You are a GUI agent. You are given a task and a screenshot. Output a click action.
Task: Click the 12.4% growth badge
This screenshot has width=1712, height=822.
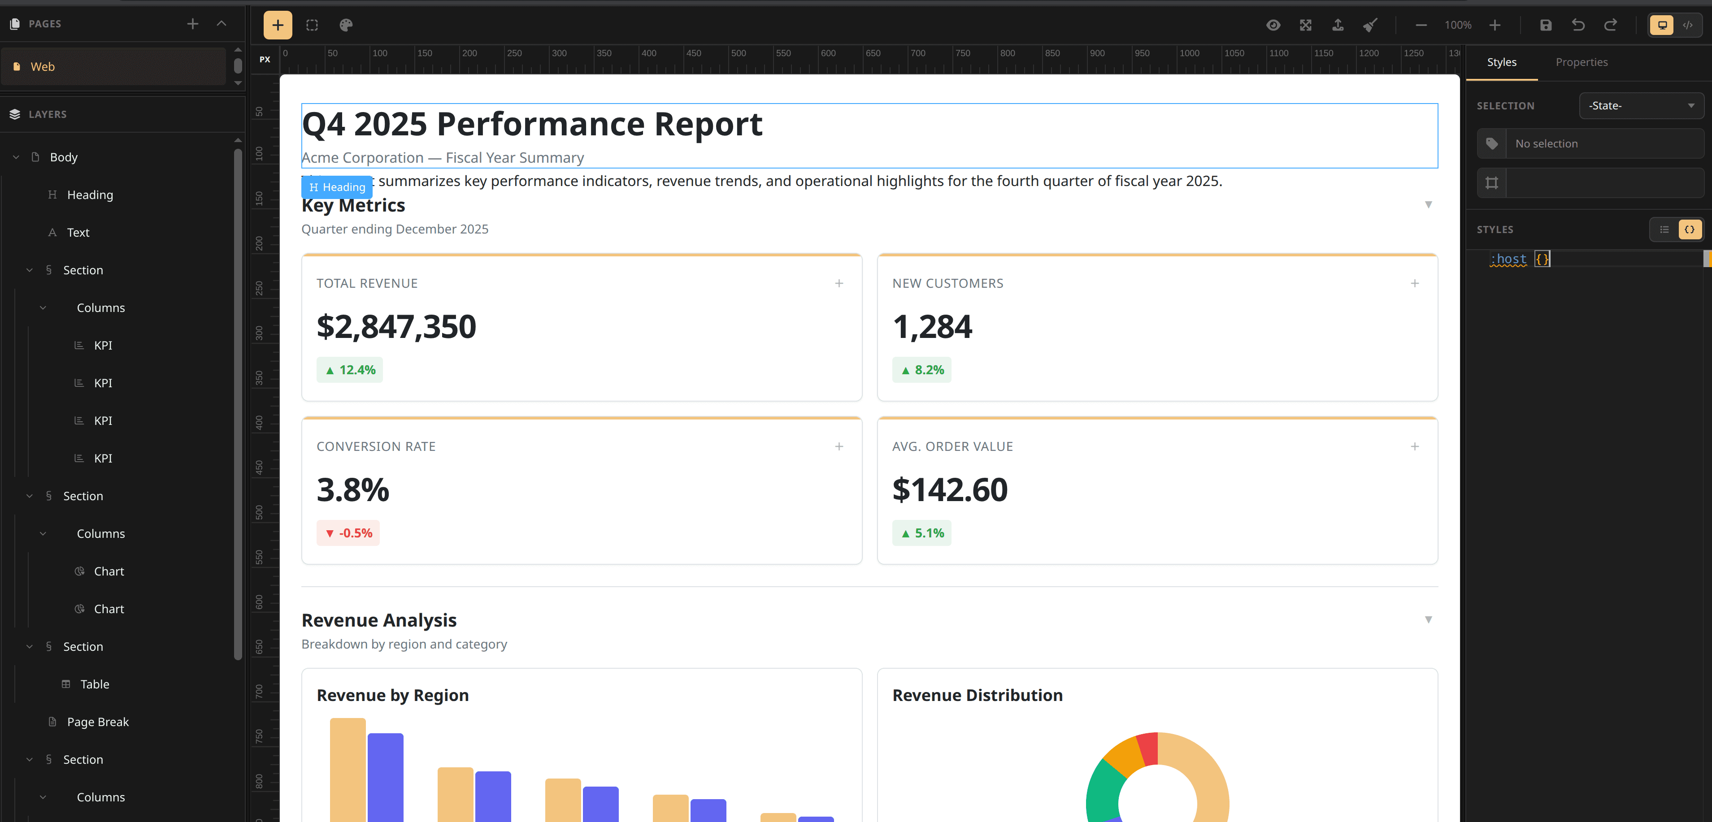coord(350,370)
